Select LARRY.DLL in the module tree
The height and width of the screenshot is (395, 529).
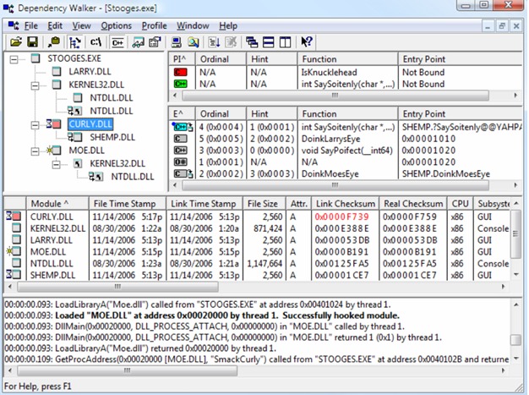click(x=90, y=72)
